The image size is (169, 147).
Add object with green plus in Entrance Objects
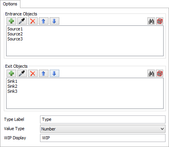tap(11, 21)
